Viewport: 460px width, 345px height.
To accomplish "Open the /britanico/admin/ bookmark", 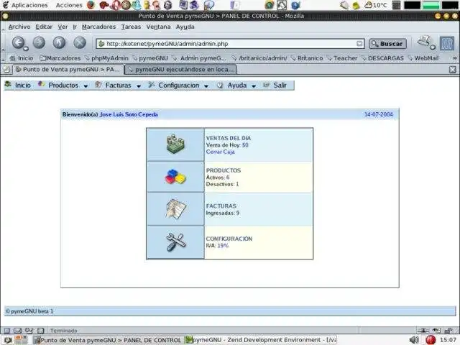I will (x=259, y=58).
